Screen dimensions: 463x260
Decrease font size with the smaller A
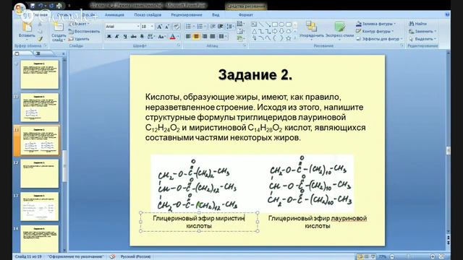[167, 27]
